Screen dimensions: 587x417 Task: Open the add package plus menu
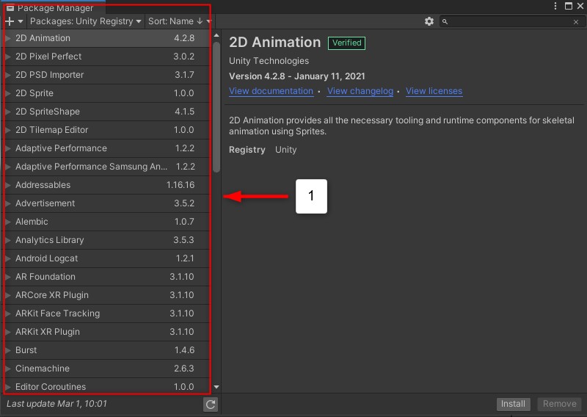[14, 21]
